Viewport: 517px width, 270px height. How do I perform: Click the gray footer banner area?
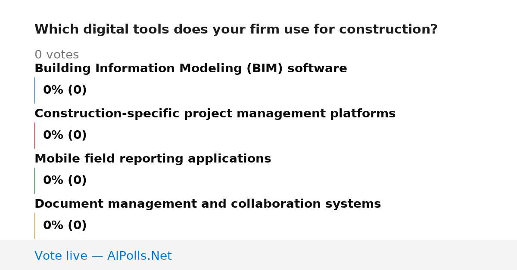click(x=258, y=255)
